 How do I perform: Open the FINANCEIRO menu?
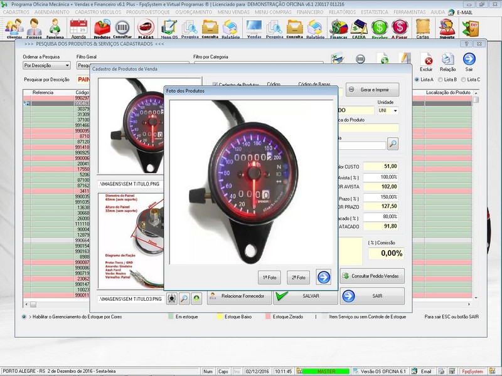(x=310, y=12)
